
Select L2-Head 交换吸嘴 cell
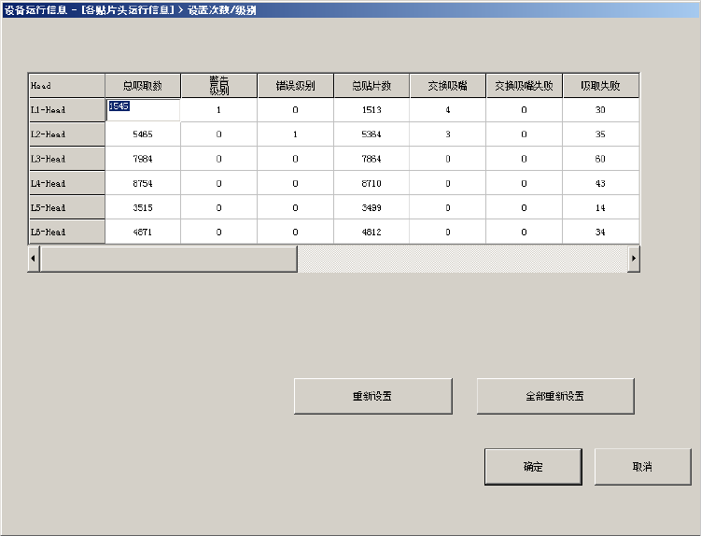(447, 134)
